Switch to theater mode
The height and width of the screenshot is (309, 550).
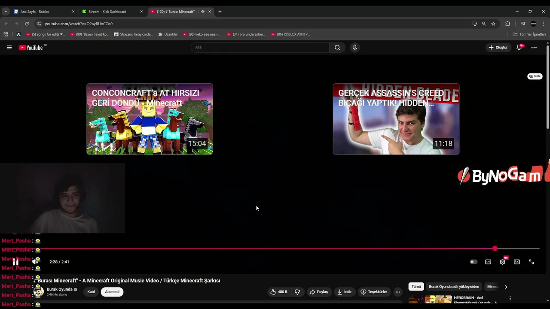point(517,262)
